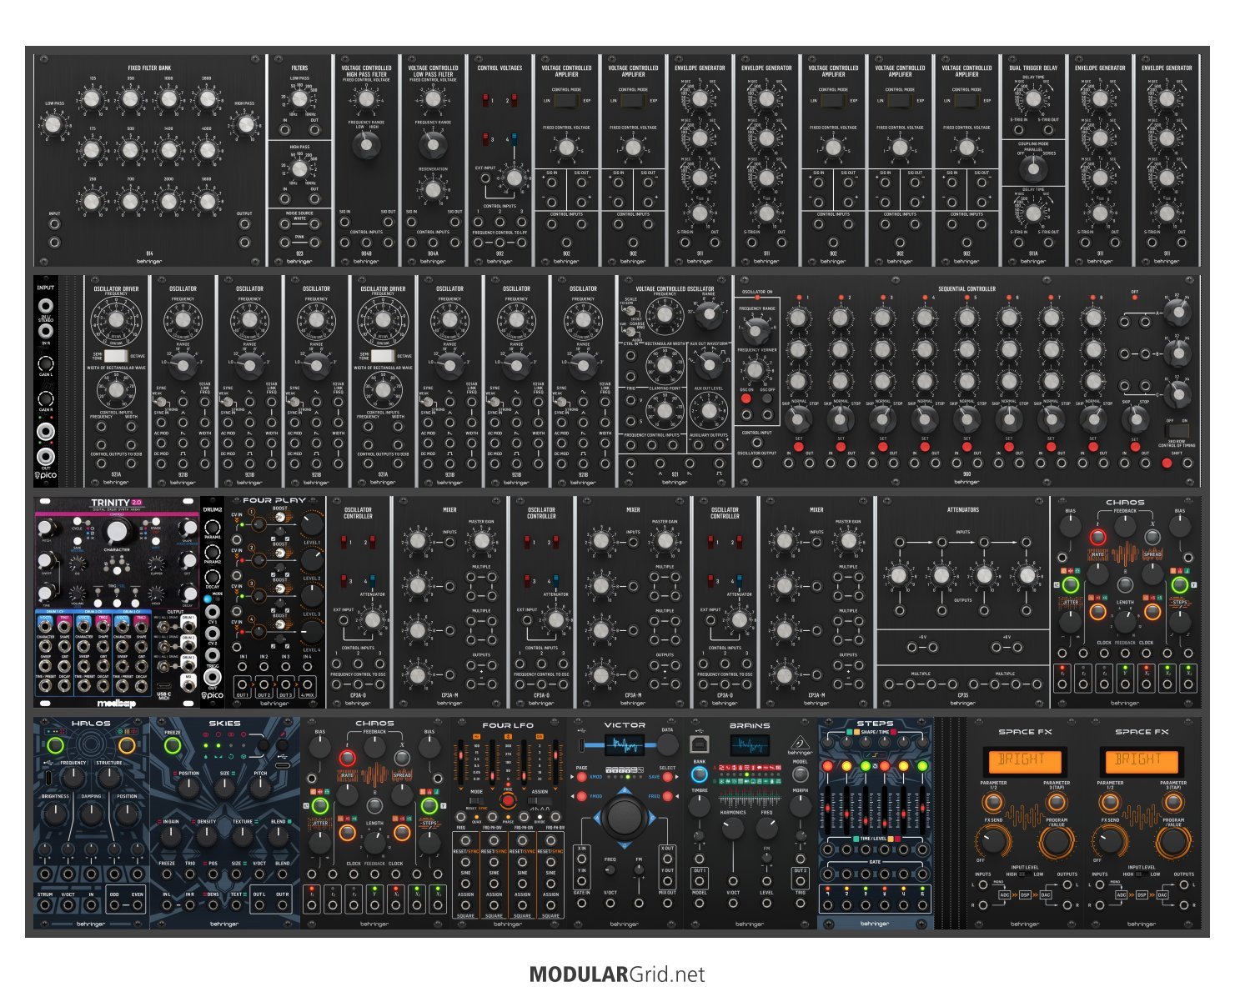Click the Skies Position knob

(x=188, y=790)
